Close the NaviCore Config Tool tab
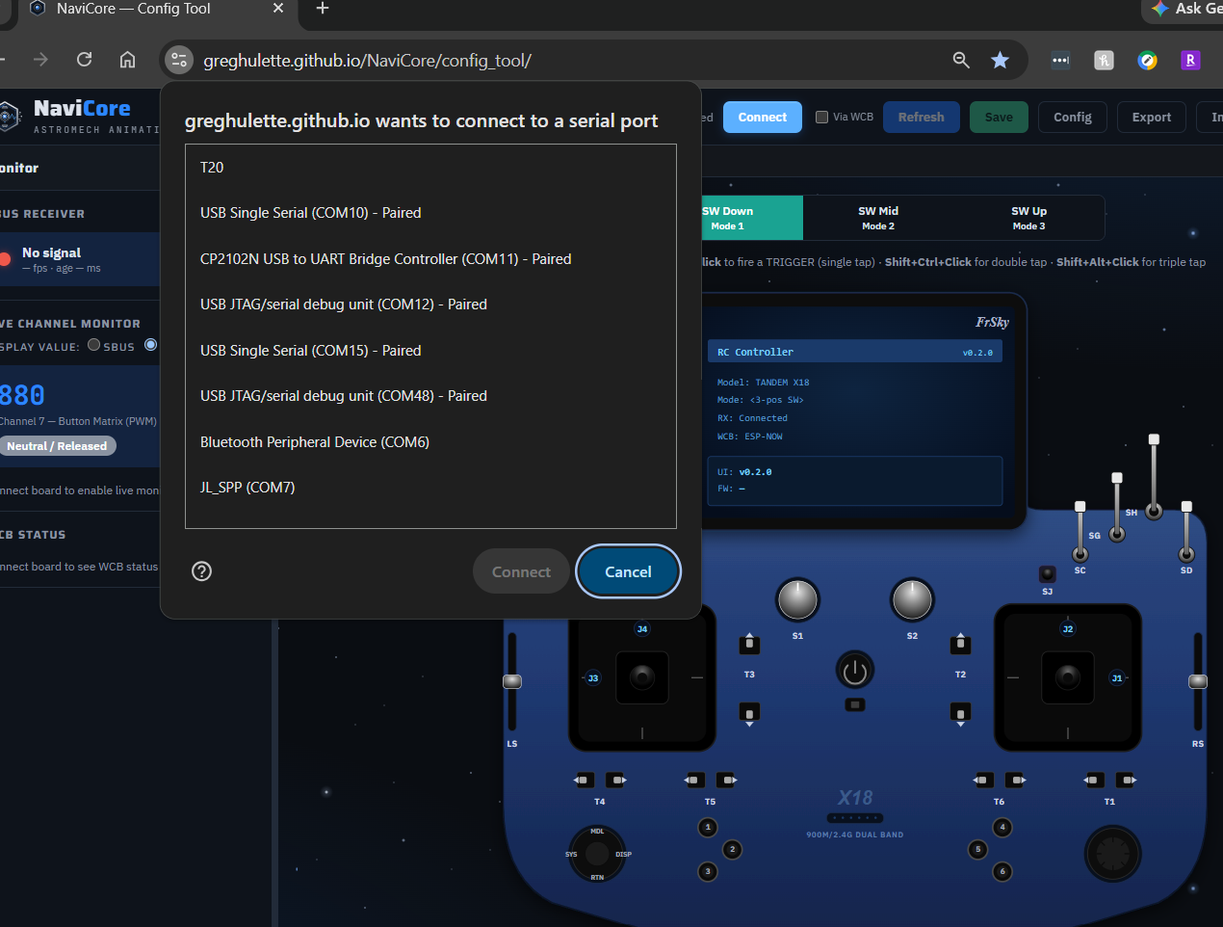Image resolution: width=1223 pixels, height=927 pixels. point(278,9)
